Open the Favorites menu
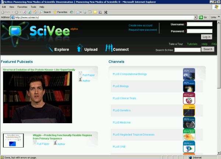The image size is (221, 159). [22, 7]
